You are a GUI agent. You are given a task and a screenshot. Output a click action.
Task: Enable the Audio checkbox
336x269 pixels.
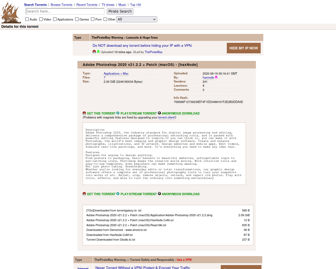27,19
